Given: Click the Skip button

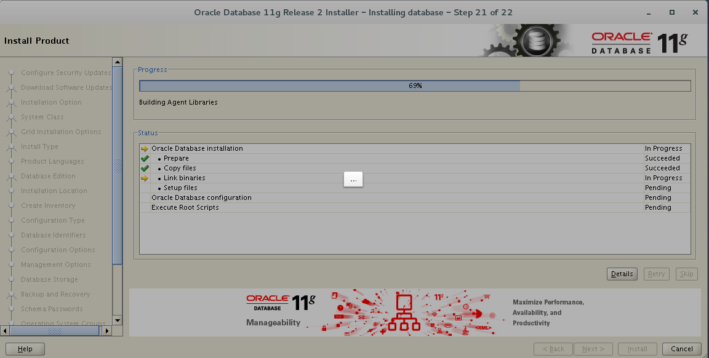Looking at the screenshot, I should (686, 274).
